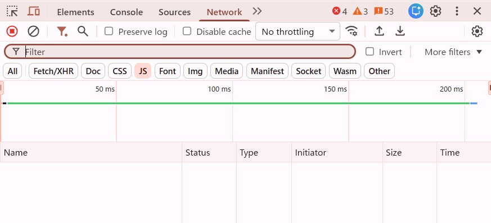
Task: Open the customize DevTools three-dot menu
Action: pos(457,12)
